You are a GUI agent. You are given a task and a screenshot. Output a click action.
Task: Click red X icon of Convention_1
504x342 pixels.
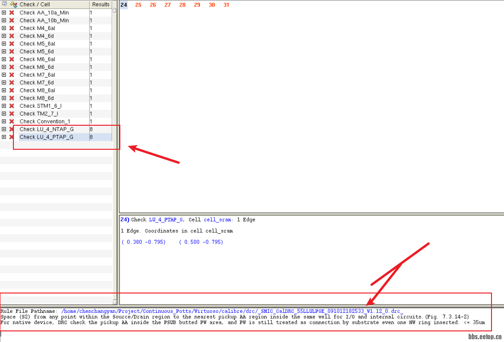click(12, 122)
